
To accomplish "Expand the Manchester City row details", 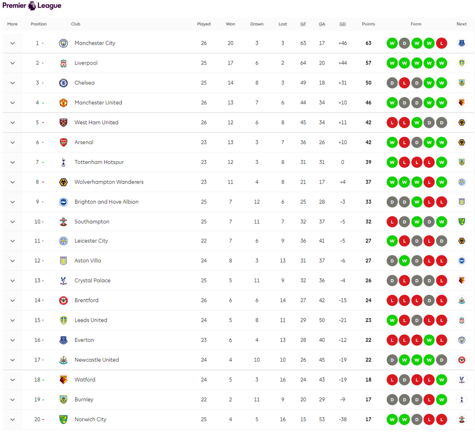I will tap(12, 43).
